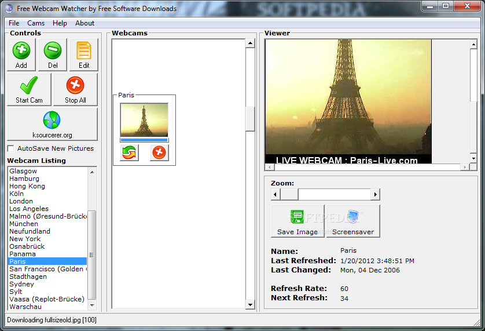The height and width of the screenshot is (331, 485).
Task: Select Köln in the webcam listing
Action: pos(47,194)
